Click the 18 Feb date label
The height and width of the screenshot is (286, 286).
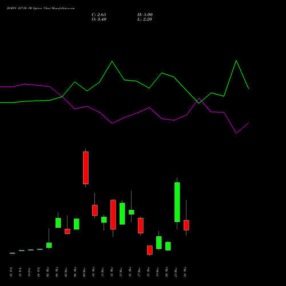pos(20,272)
